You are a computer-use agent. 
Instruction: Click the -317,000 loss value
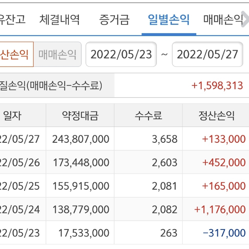(x=224, y=233)
